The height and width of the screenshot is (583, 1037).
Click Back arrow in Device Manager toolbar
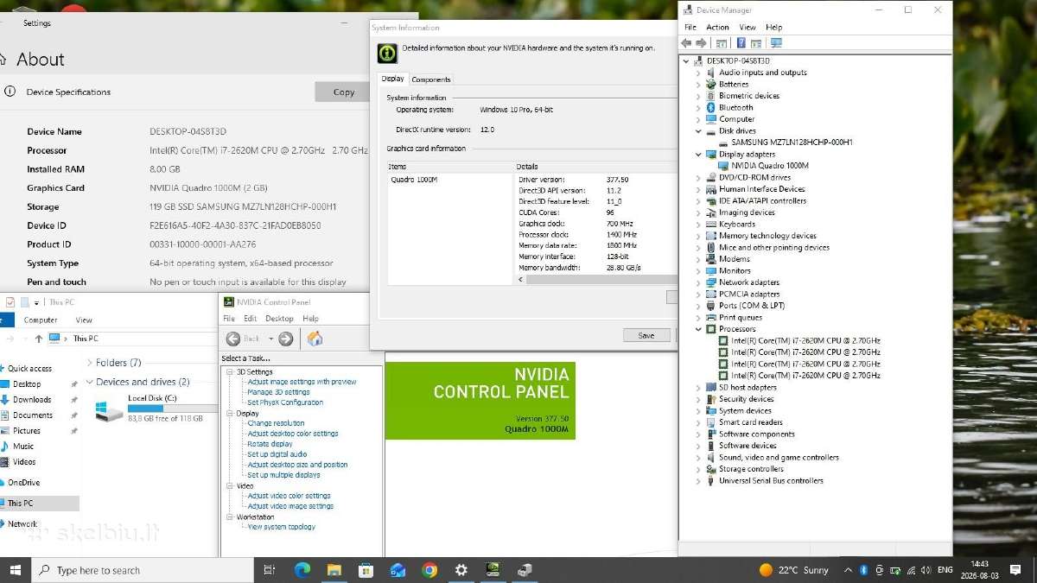pos(686,43)
